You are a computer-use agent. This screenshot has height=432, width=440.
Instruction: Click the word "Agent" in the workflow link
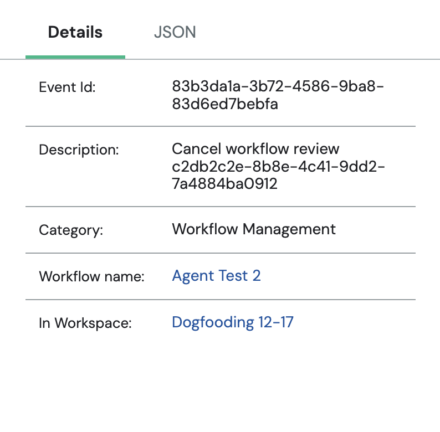191,276
